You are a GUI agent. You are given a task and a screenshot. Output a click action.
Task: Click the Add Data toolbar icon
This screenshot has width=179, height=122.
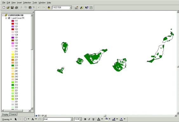click(x=49, y=8)
